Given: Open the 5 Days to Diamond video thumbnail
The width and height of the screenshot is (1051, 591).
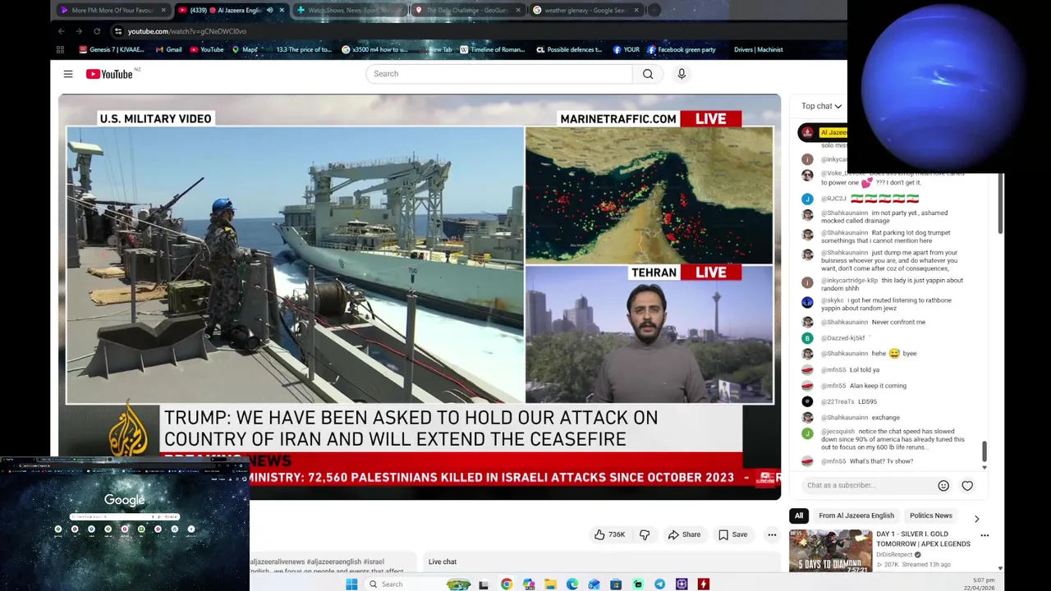Looking at the screenshot, I should (x=830, y=551).
